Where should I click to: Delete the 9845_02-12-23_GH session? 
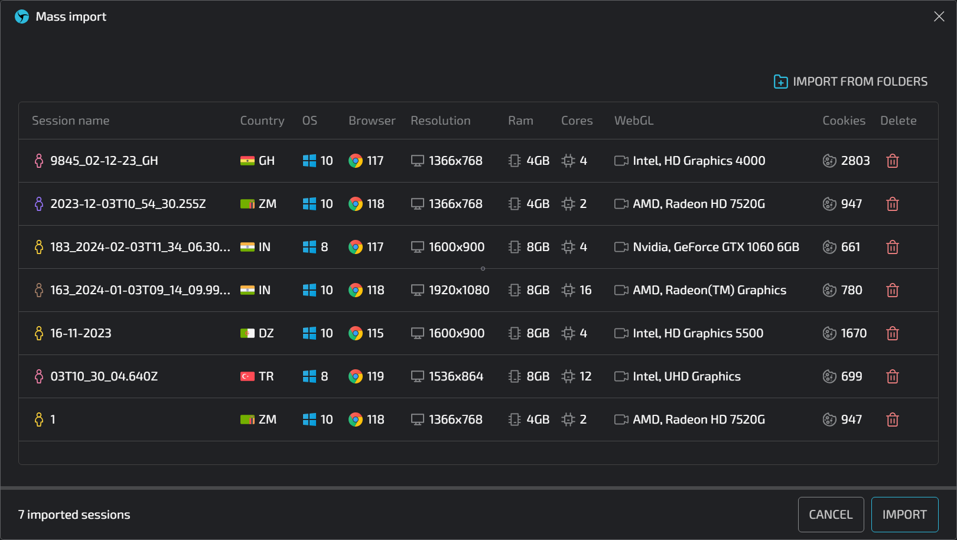tap(892, 161)
